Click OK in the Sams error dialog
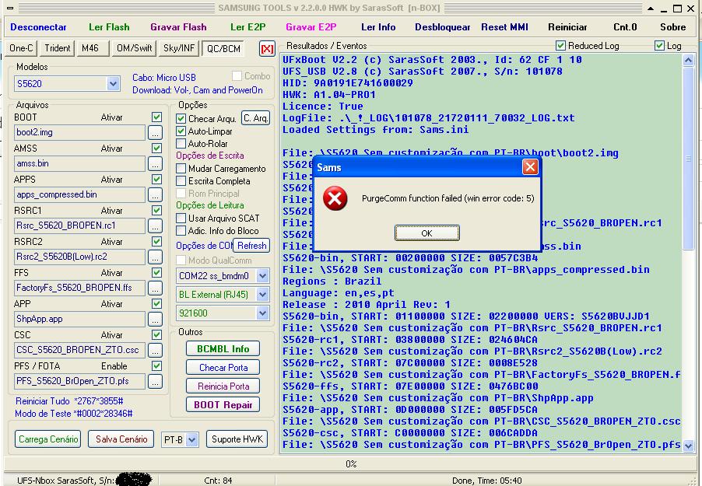The image size is (702, 486). 426,233
